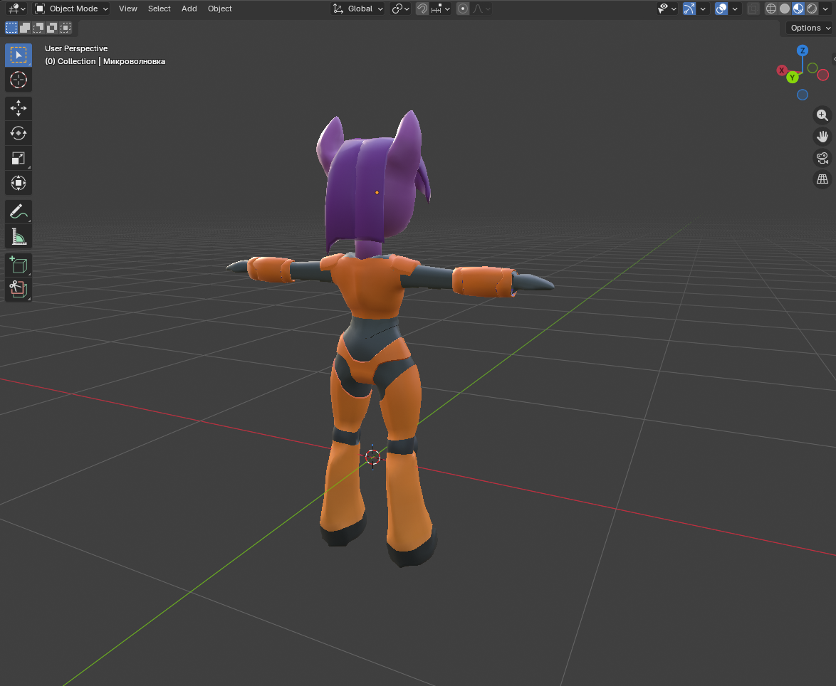Switch to wireframe shading
The image size is (836, 686).
pyautogui.click(x=771, y=9)
